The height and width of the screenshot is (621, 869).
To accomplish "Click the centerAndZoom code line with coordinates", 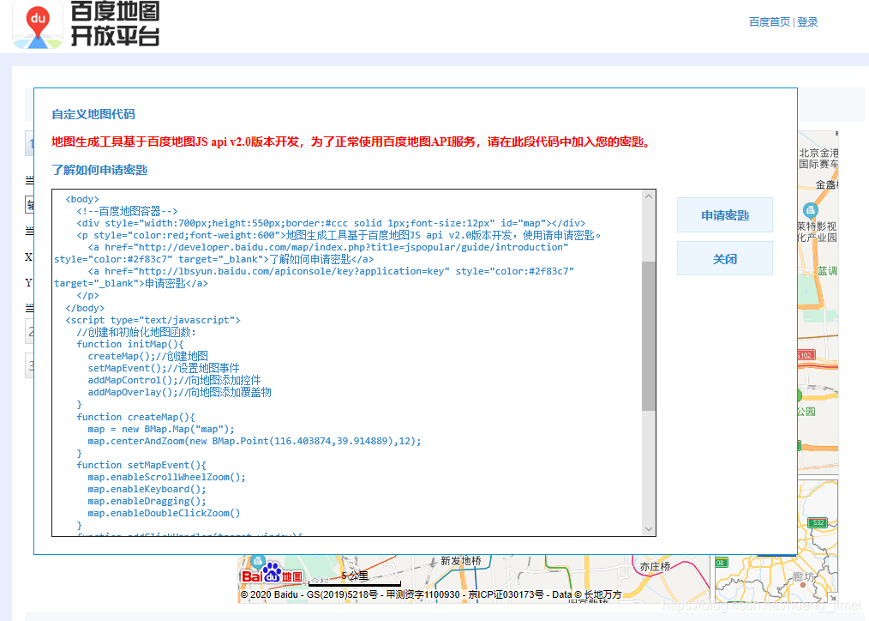I will click(254, 442).
